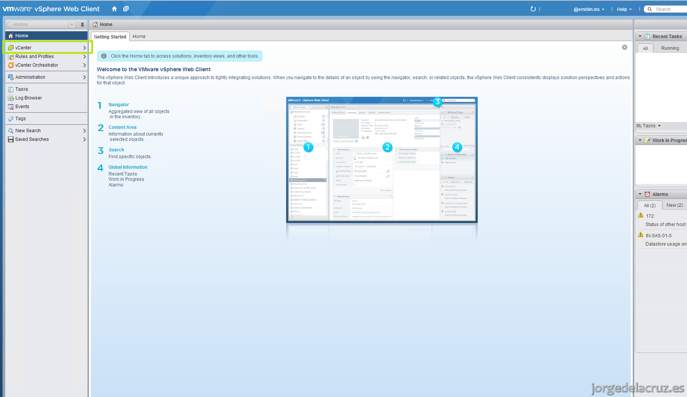Open vCenter Orchestrator
687x397 pixels.
(46, 65)
